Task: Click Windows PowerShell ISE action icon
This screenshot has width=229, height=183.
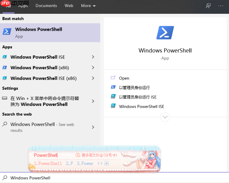Action: (113, 106)
